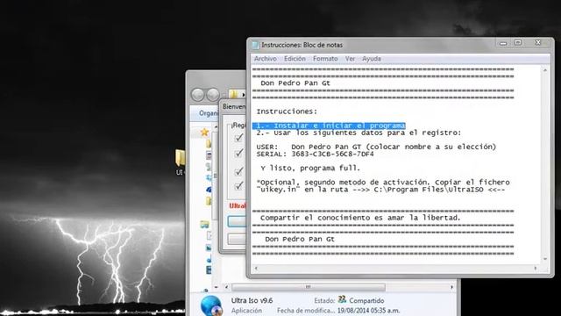The height and width of the screenshot is (316, 561).
Task: Click the line '2.- Usar los siguientes datos para el registro:'
Action: (359, 133)
